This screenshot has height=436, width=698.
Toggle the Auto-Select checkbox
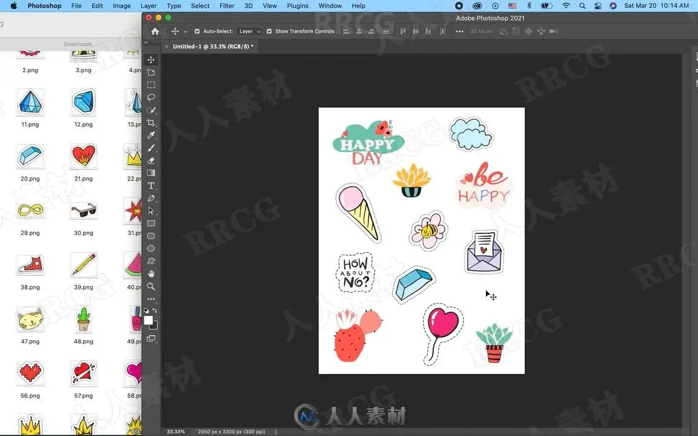coord(197,31)
